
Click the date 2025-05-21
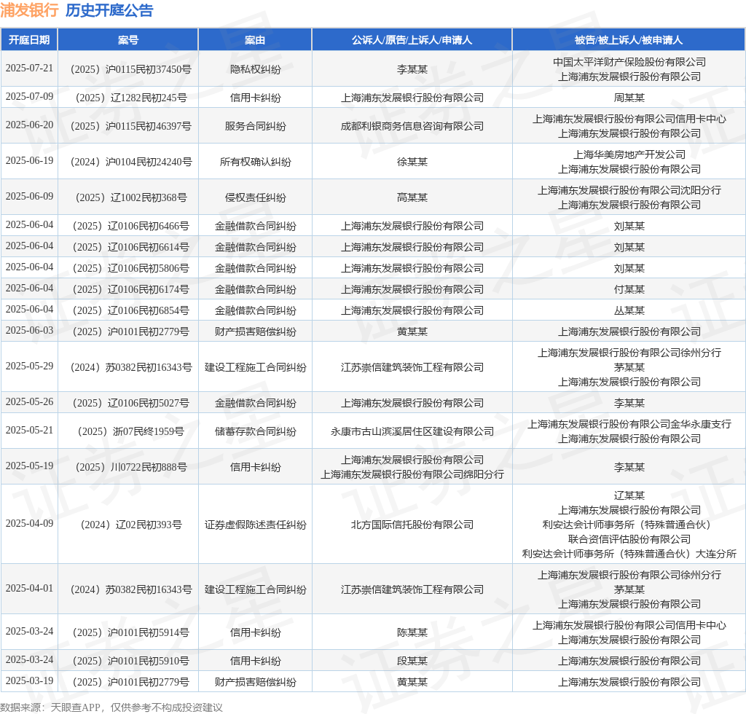[29, 430]
